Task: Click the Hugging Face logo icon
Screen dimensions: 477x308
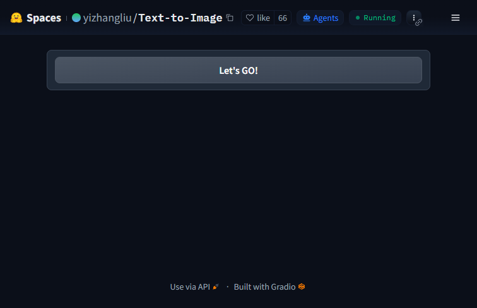Action: pos(16,18)
